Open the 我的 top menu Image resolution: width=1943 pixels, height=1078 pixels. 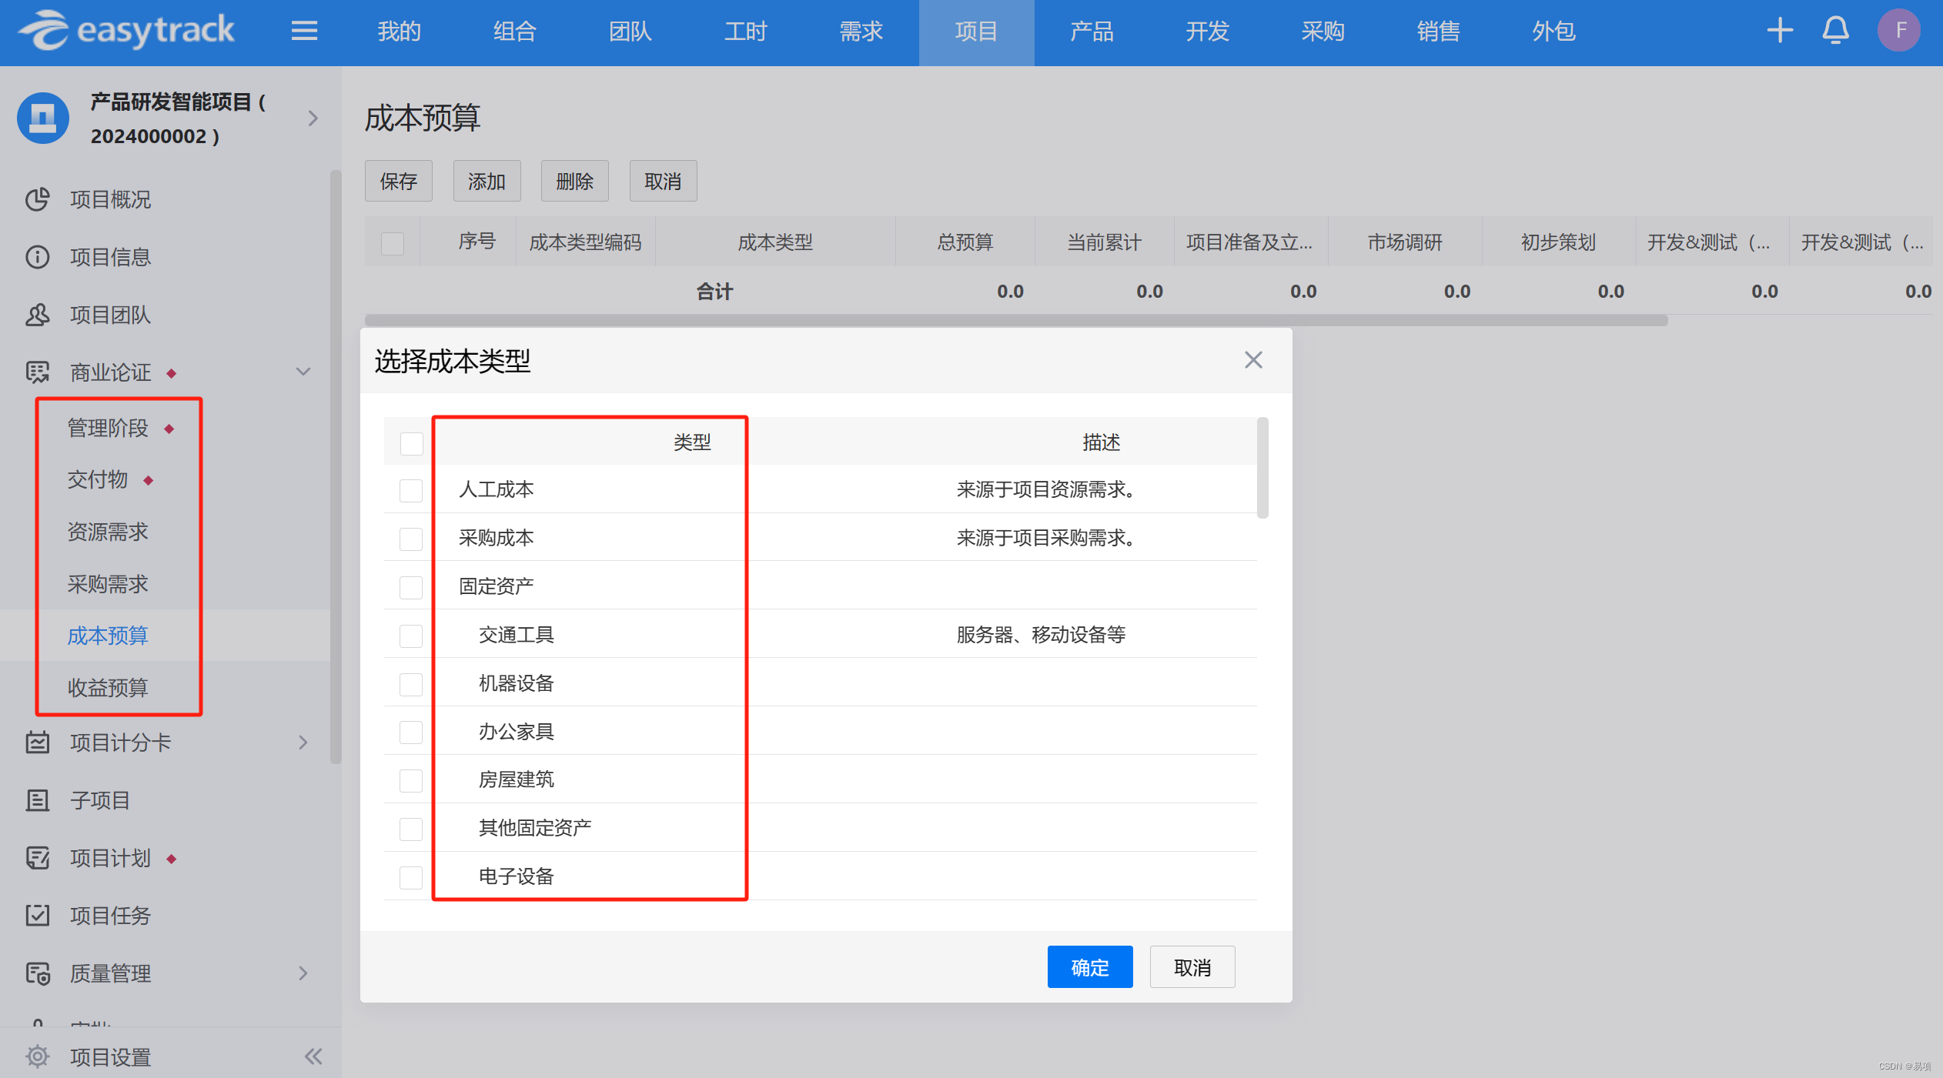tap(399, 32)
